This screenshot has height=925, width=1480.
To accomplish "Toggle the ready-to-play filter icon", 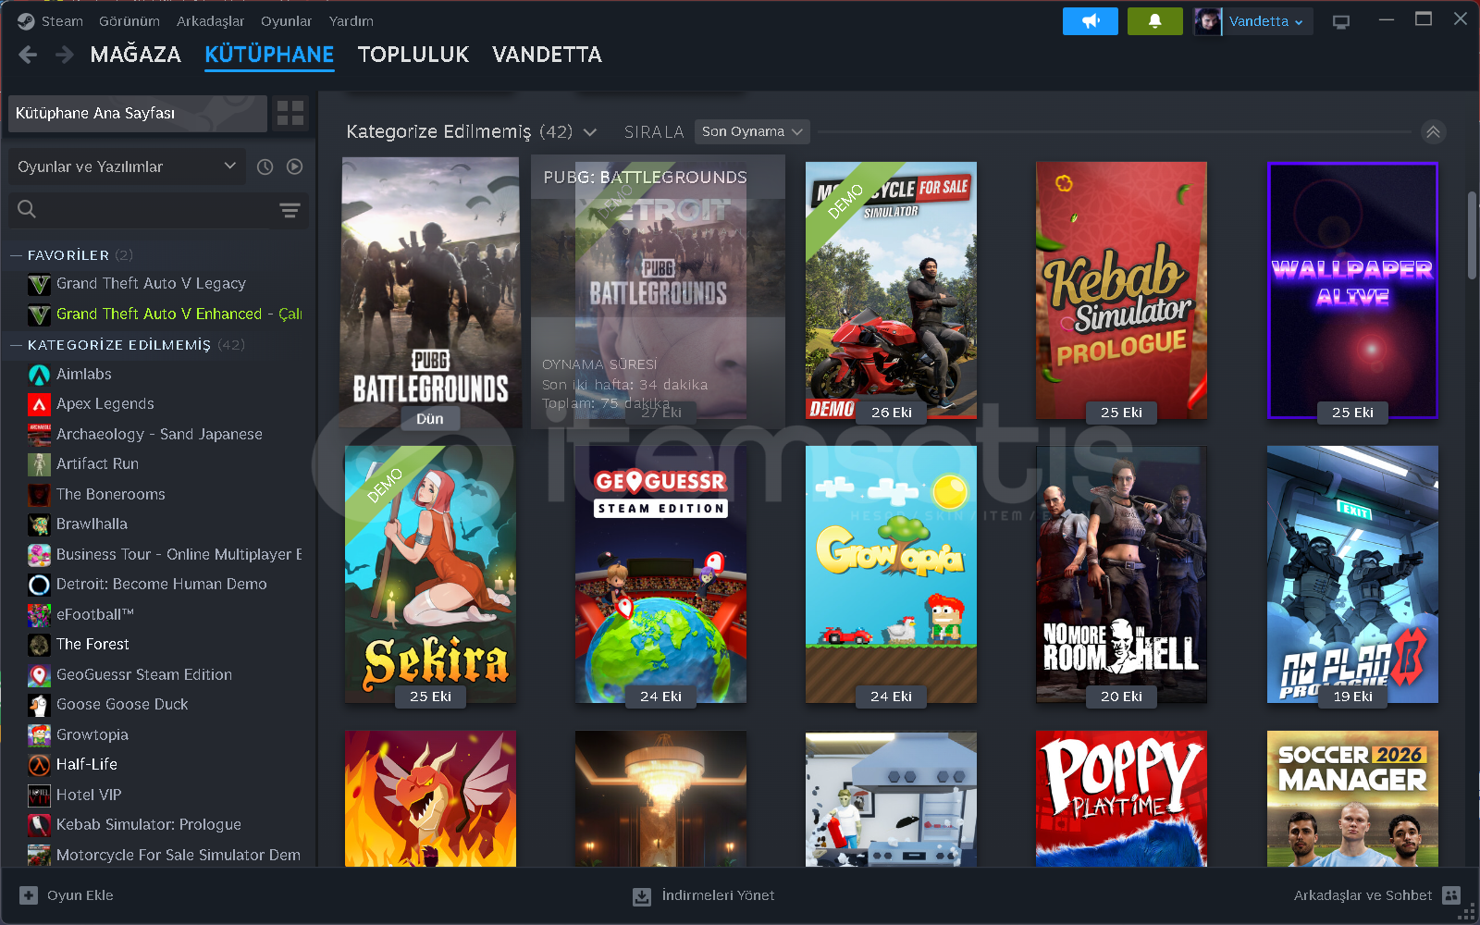I will point(294,166).
